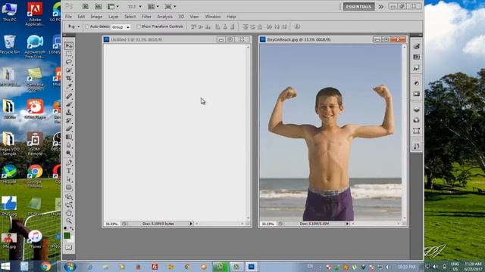Click the Auto-Align Layers button
Viewport: 485px width, 272px height.
click(x=297, y=27)
